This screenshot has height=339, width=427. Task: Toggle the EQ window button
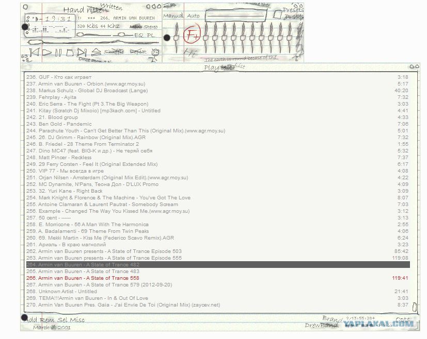click(x=138, y=35)
